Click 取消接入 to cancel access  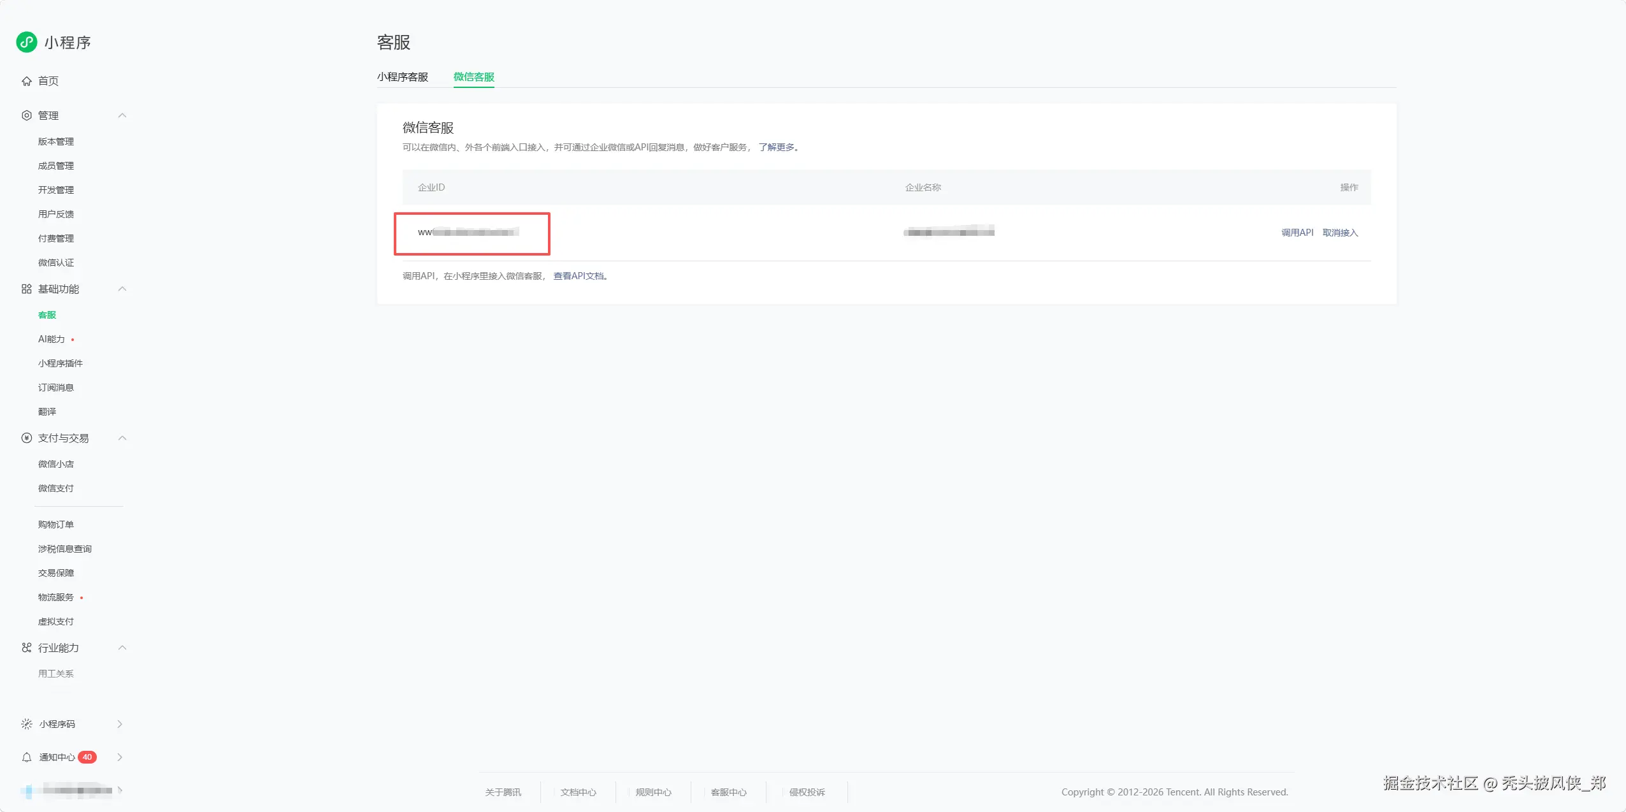click(1341, 233)
